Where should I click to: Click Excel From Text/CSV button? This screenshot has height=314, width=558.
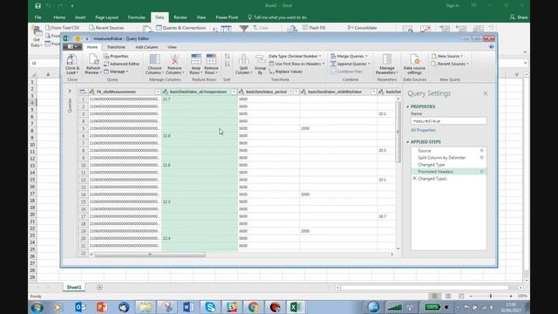click(x=63, y=27)
